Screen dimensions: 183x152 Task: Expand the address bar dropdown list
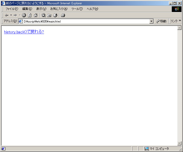(151, 21)
